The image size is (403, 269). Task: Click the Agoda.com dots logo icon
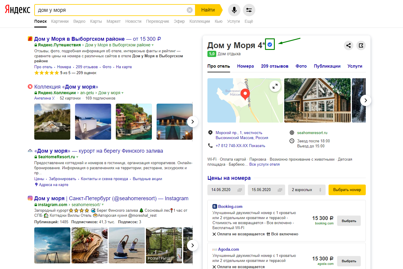[215, 250]
